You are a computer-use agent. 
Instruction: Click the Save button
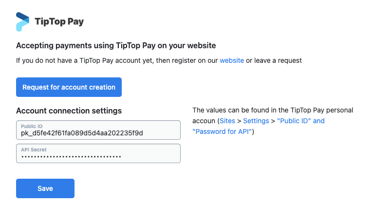click(45, 188)
